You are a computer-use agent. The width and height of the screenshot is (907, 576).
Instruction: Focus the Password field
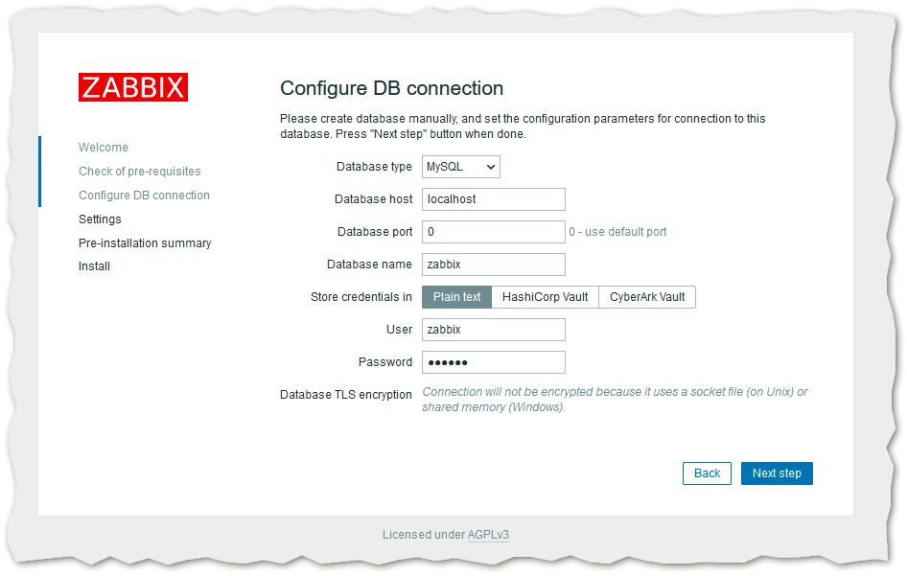click(493, 362)
